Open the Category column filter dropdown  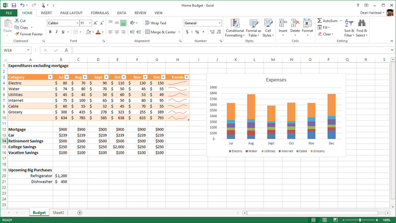(x=50, y=77)
